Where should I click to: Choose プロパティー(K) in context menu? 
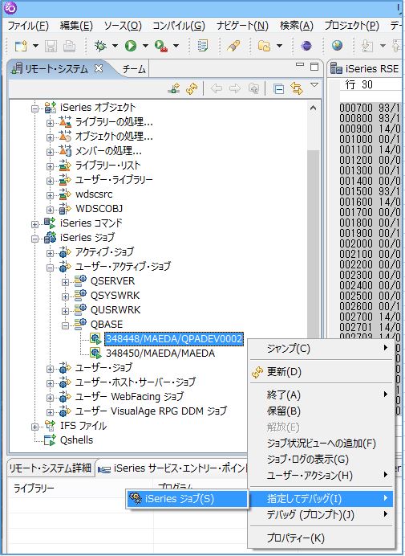(x=322, y=538)
